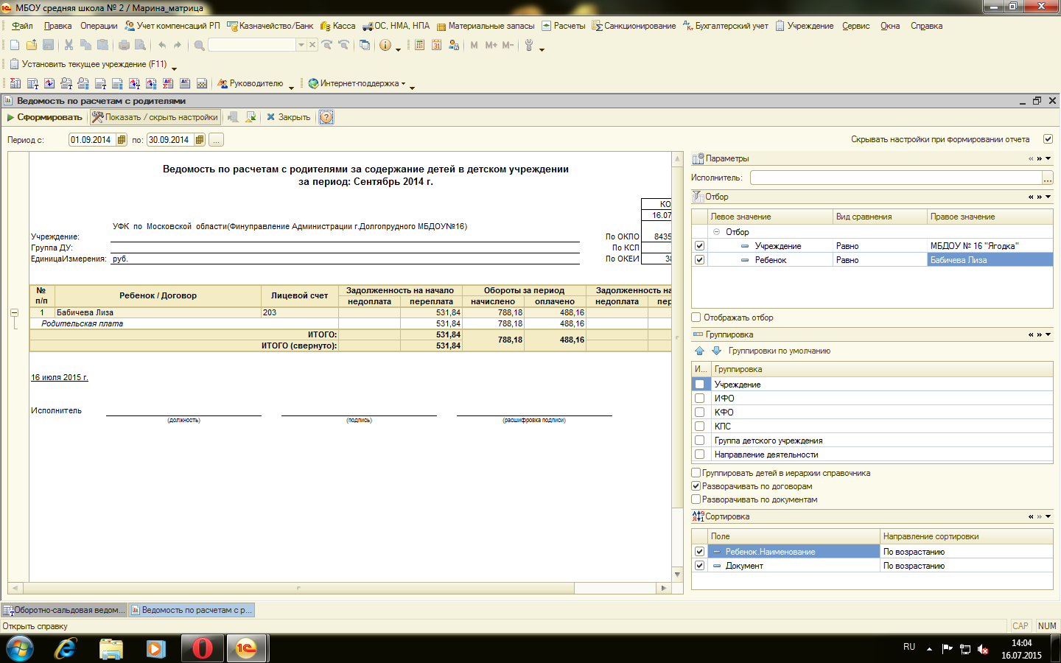Click the help question mark icon in report toolbar
1061x663 pixels.
coord(326,117)
